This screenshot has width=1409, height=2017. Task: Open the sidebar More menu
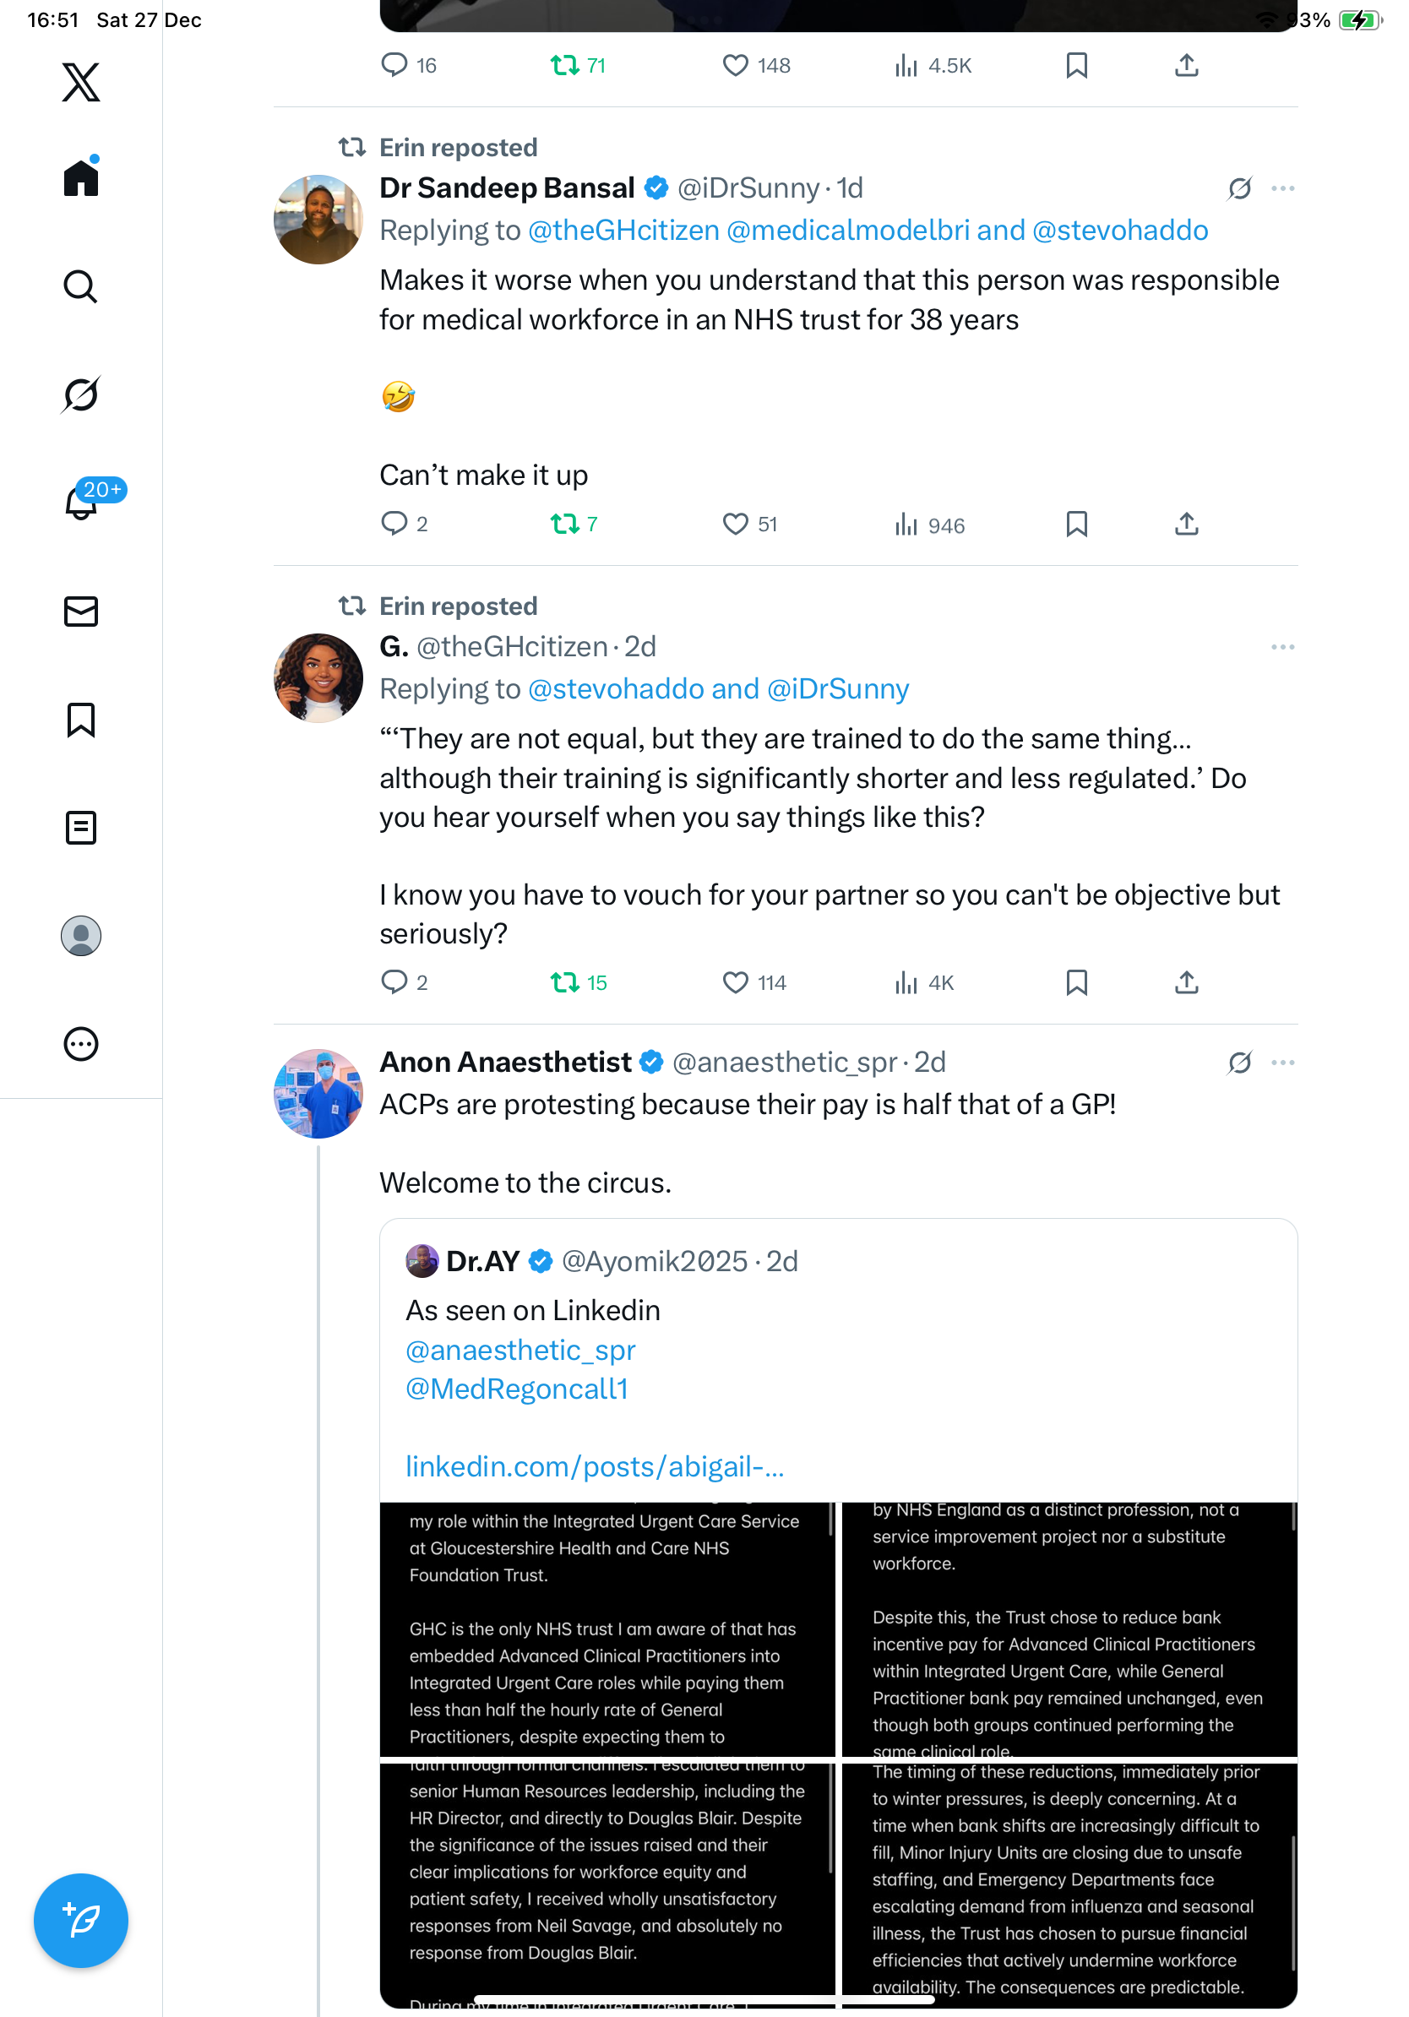coord(81,1044)
